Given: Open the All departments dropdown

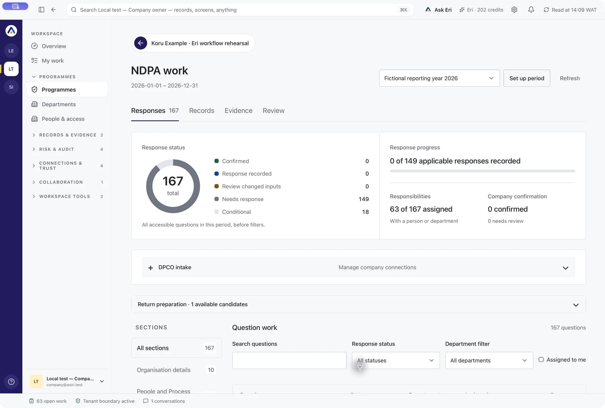Looking at the screenshot, I should pos(489,360).
